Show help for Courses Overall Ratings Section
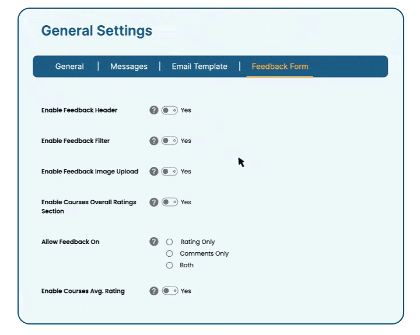 (154, 202)
